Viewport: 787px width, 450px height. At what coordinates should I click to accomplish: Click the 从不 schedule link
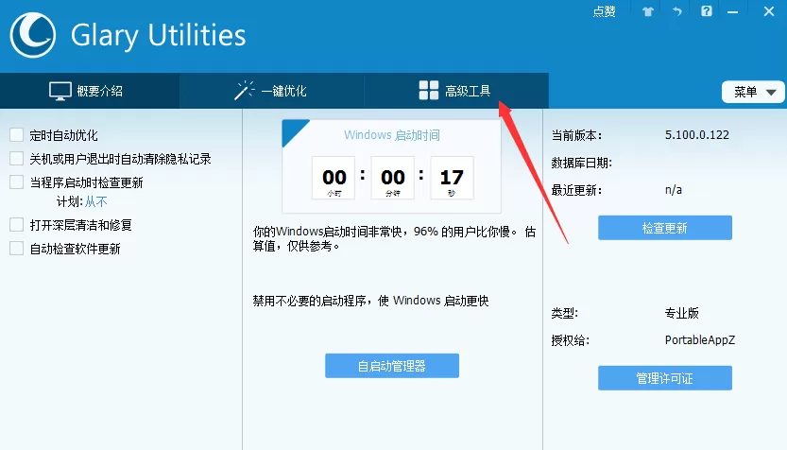pyautogui.click(x=95, y=201)
